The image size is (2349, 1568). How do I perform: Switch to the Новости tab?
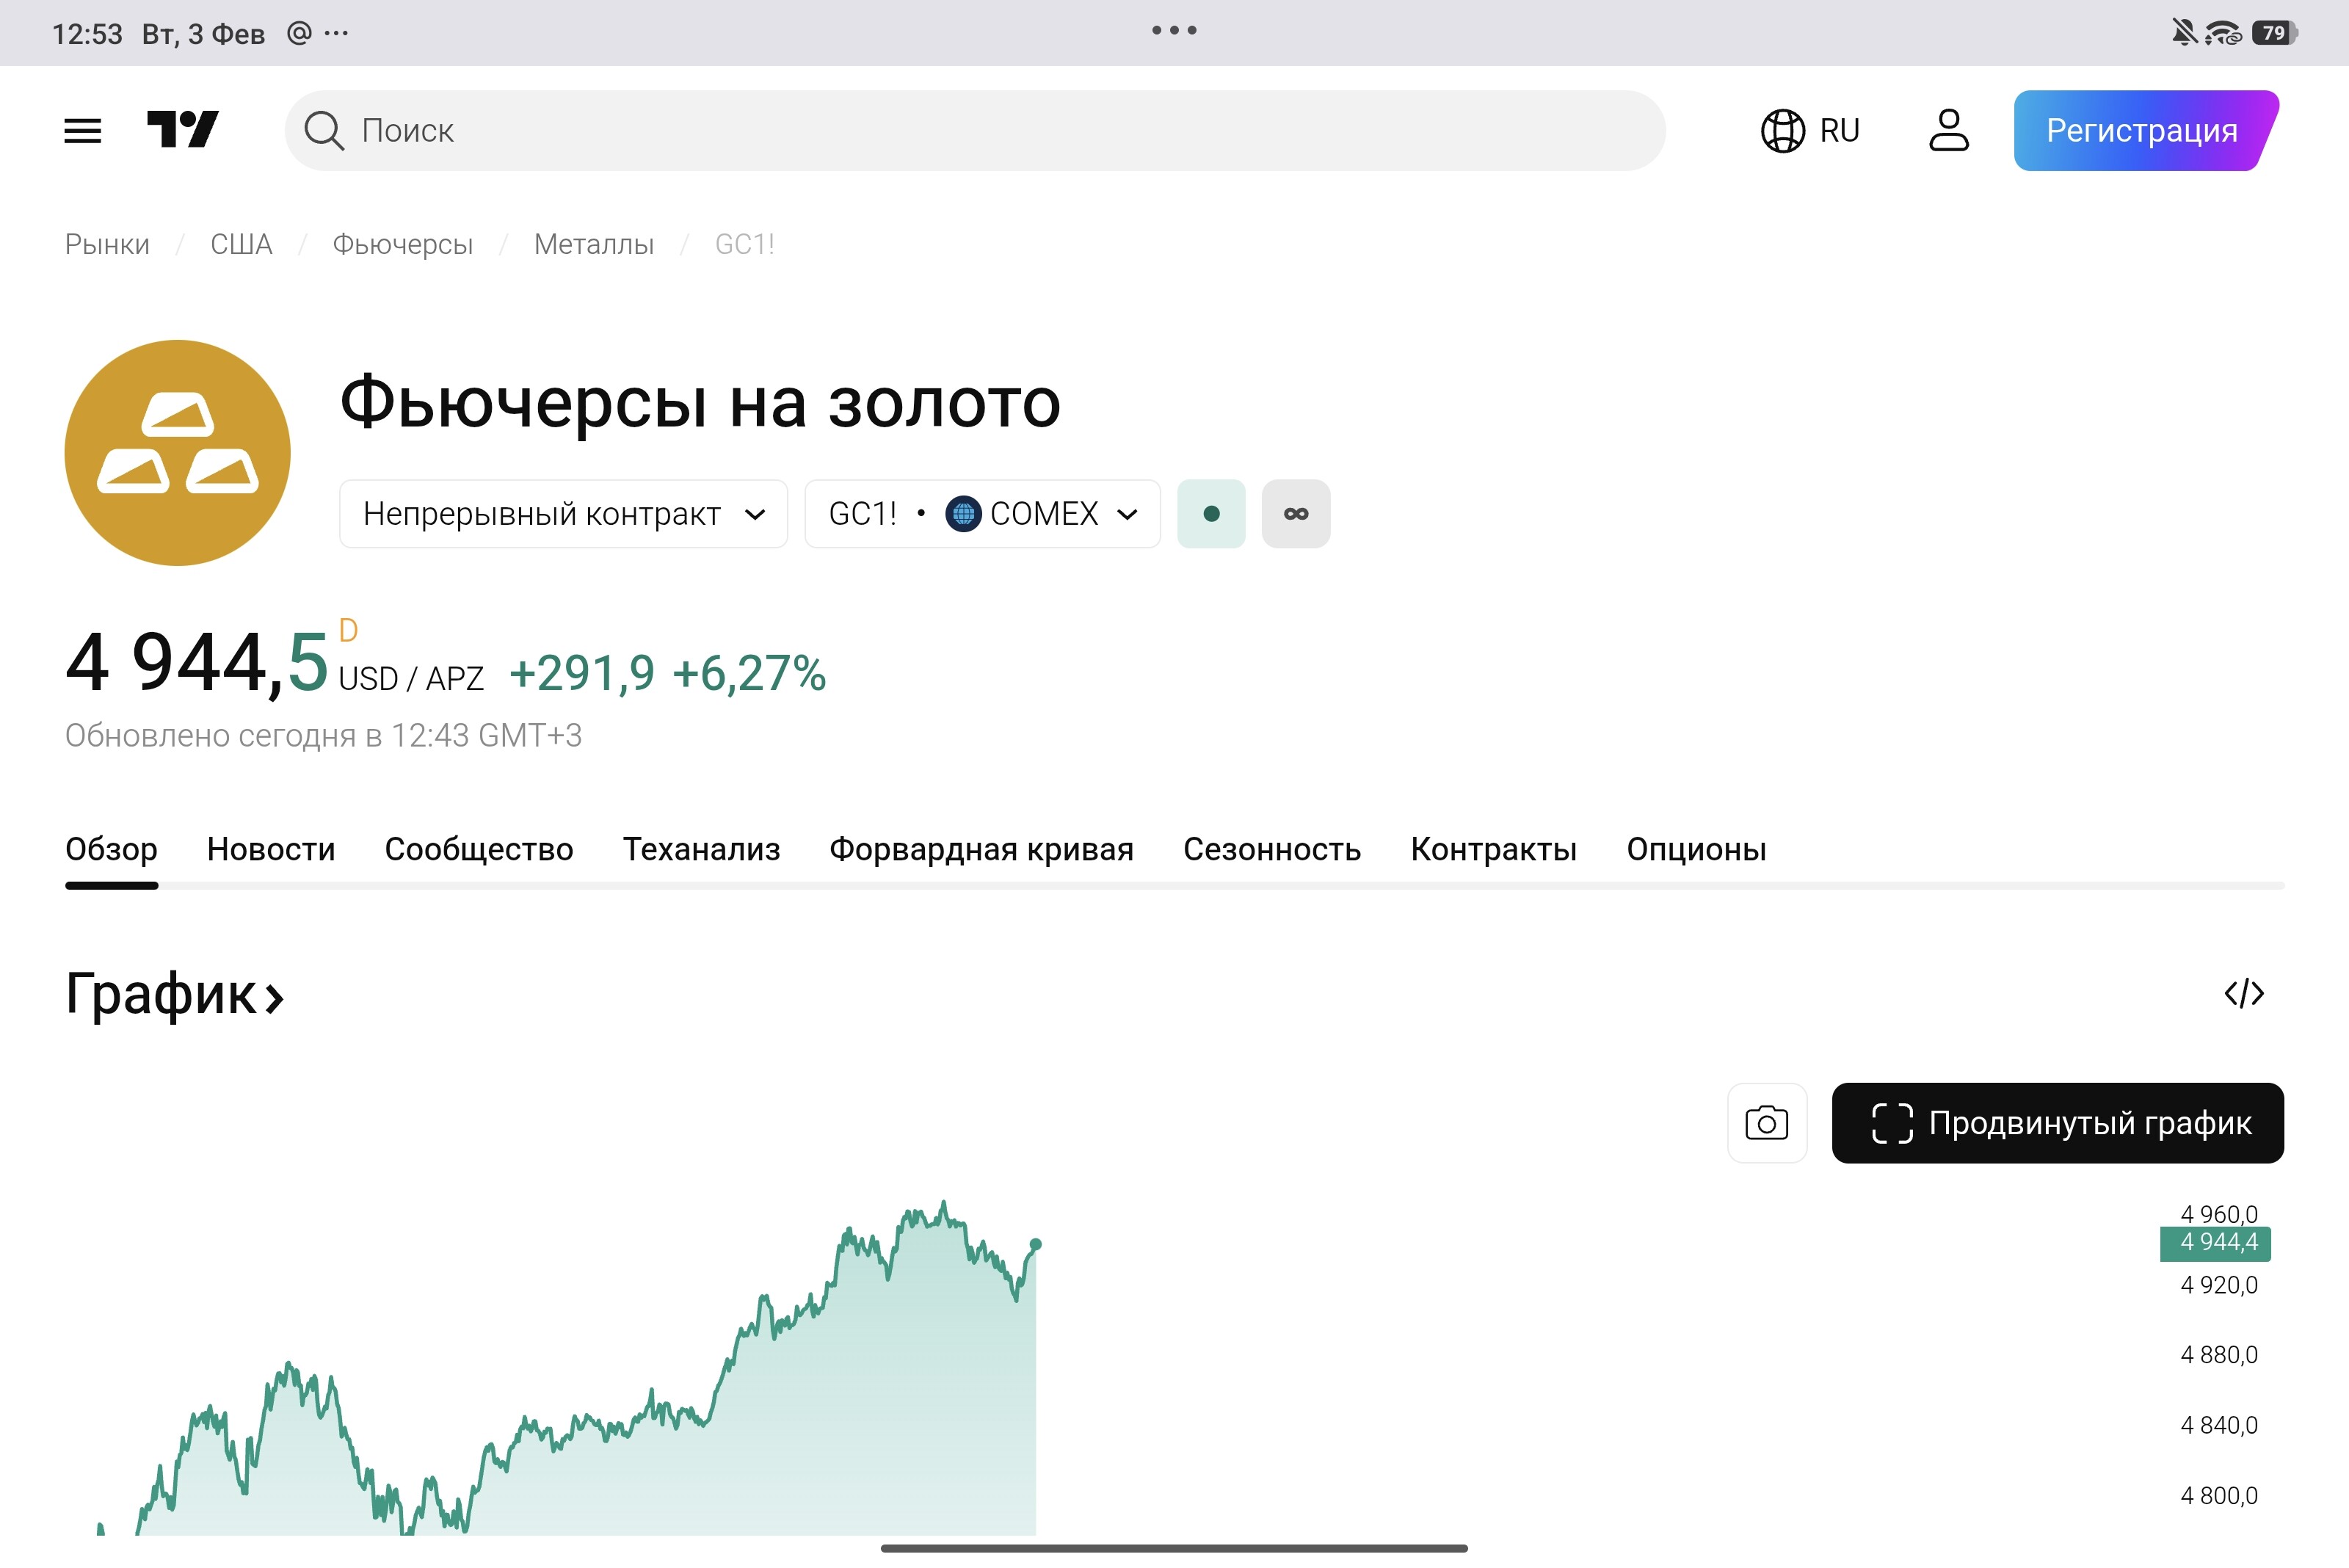click(269, 849)
